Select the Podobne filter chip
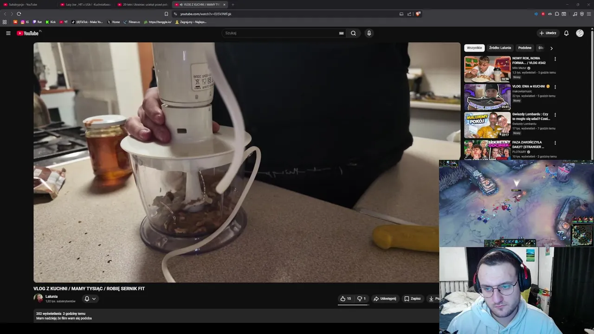 tap(525, 48)
